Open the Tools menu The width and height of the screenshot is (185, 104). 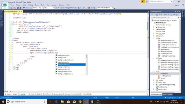pyautogui.click(x=42, y=5)
